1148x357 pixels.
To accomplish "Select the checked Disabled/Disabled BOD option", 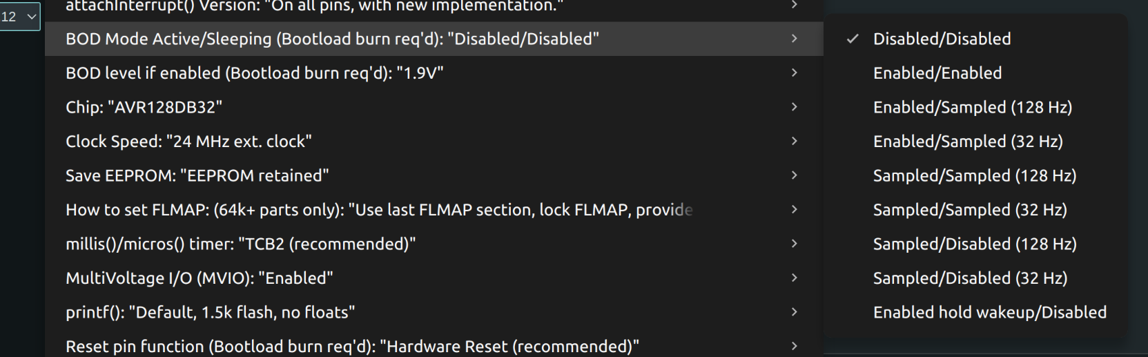I will tap(942, 39).
